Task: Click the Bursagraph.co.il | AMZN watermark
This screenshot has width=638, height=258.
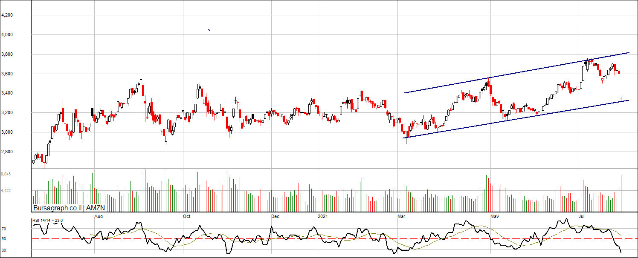Action: pyautogui.click(x=69, y=208)
